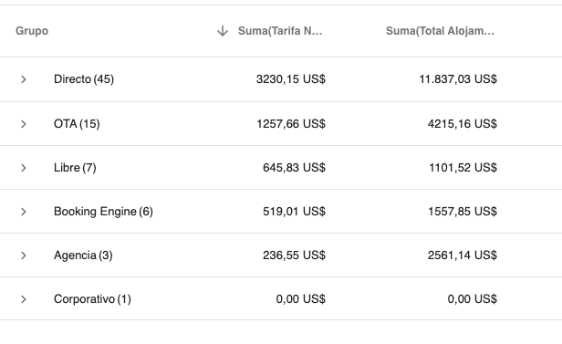
Task: Select the Corporativo (1) group label
Action: pyautogui.click(x=92, y=299)
